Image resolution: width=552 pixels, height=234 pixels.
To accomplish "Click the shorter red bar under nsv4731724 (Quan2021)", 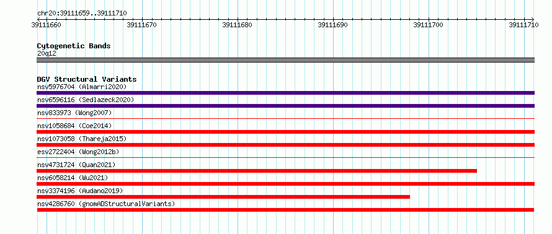I will (257, 171).
